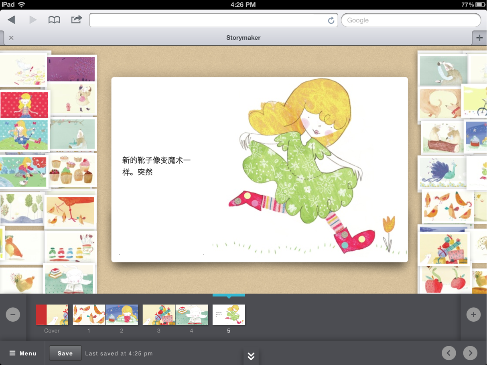Tap the Safari back arrow
The height and width of the screenshot is (365, 487).
click(x=11, y=20)
